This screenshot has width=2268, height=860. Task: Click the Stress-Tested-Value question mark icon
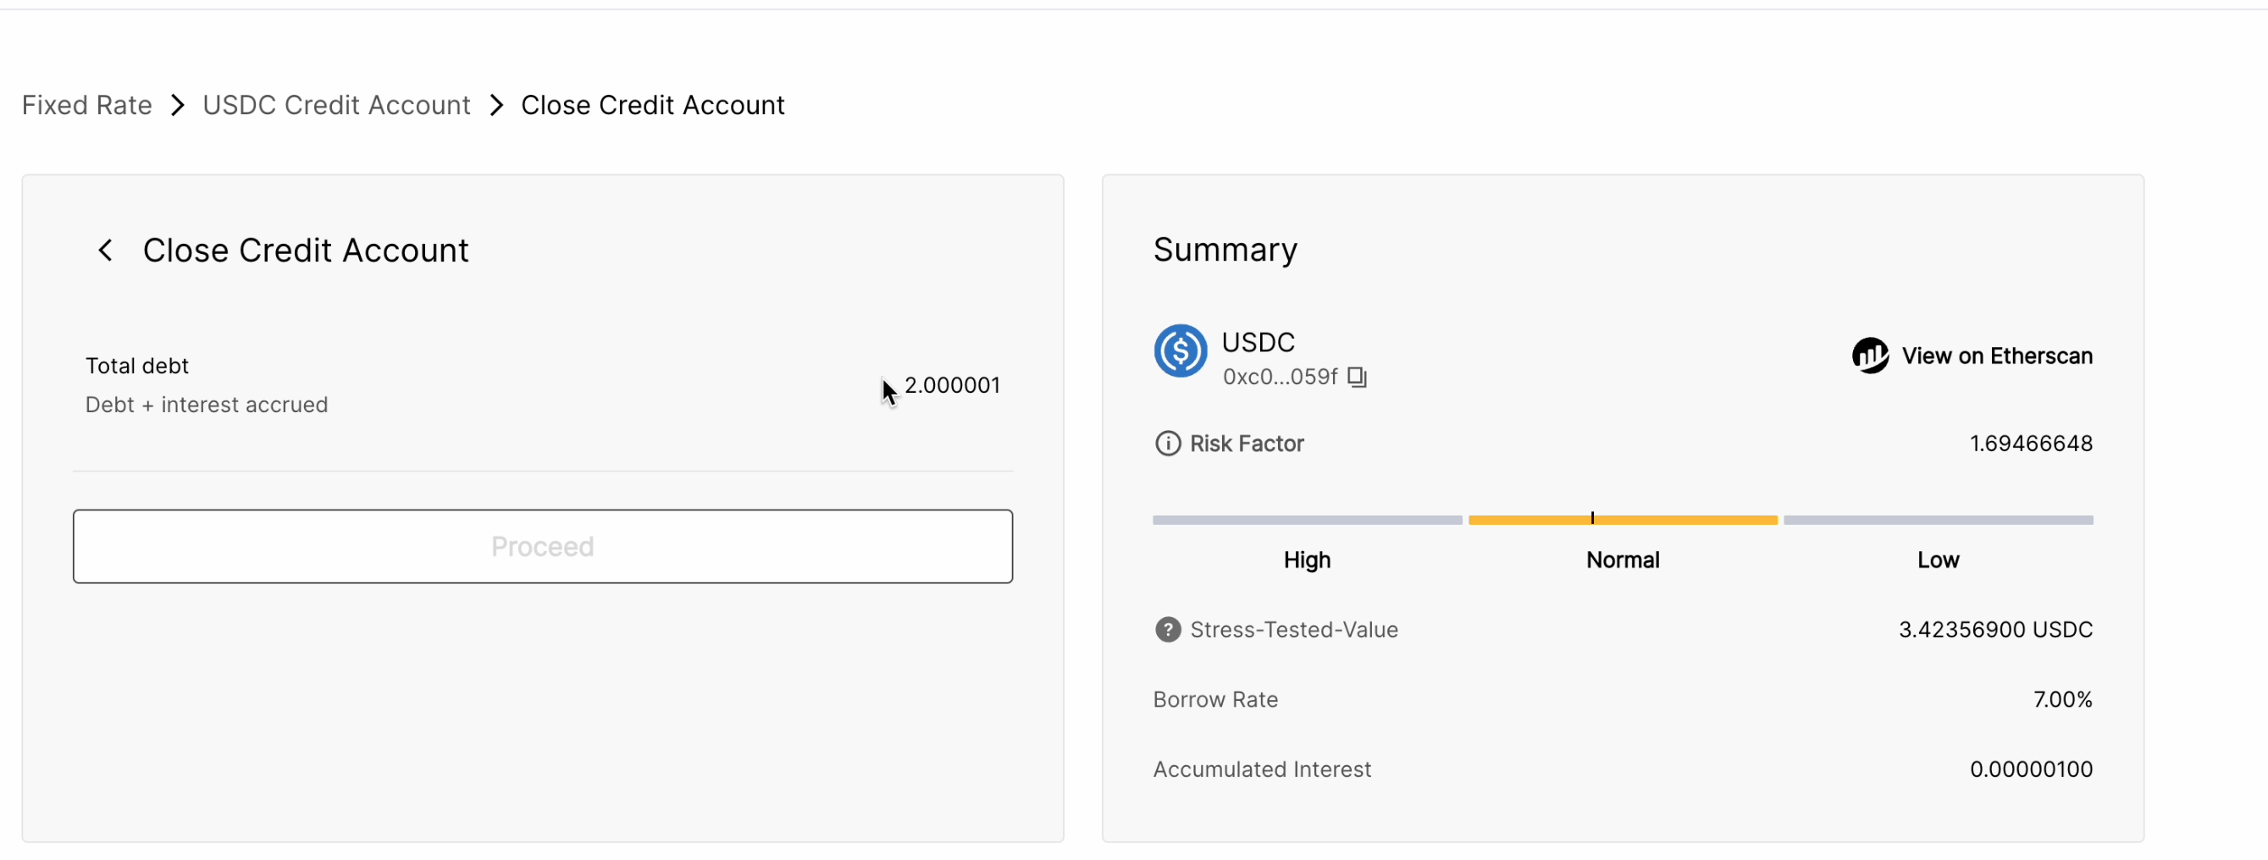1168,631
